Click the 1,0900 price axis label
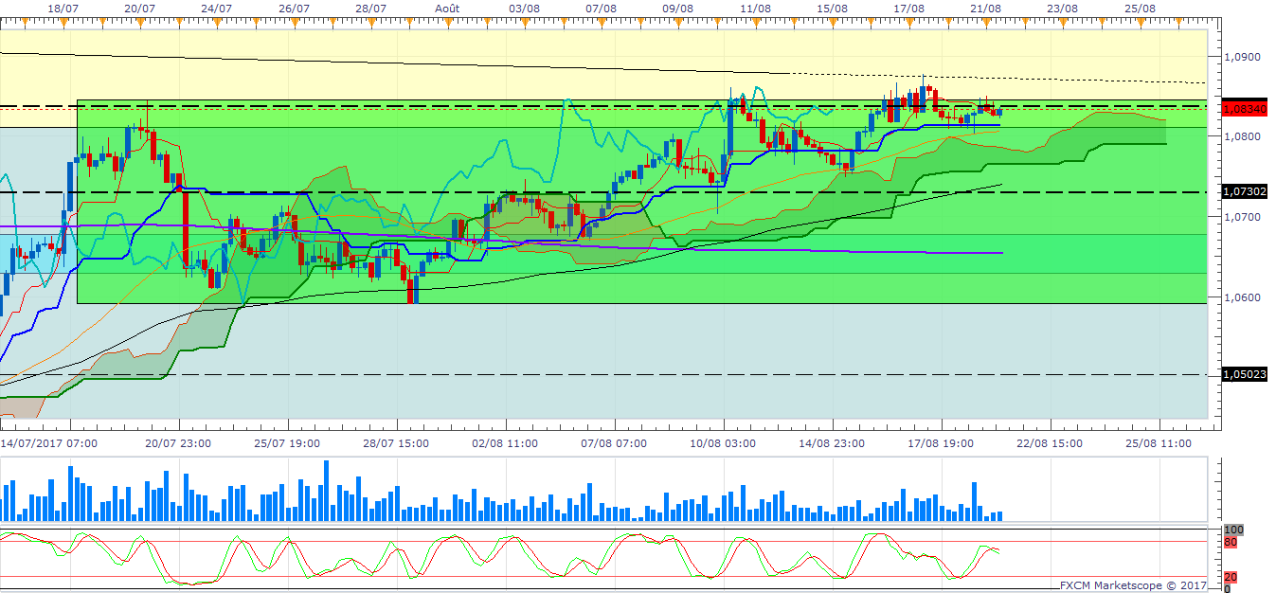Viewport: 1276px width, 593px height. click(x=1243, y=57)
